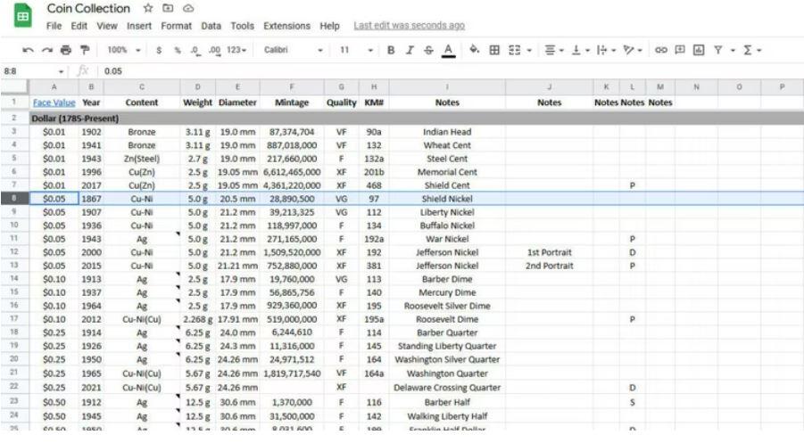Star the Coin Collection document
This screenshot has height=443, width=804.
click(148, 9)
